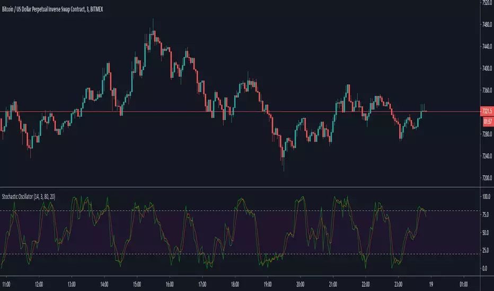This screenshot has width=494, height=291.
Task: Click the 7400.0 price axis label
Action: click(487, 68)
